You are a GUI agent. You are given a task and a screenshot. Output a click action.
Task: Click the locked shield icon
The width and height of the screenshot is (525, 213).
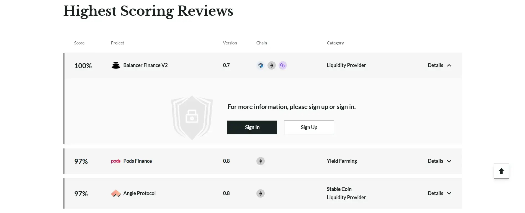192,117
